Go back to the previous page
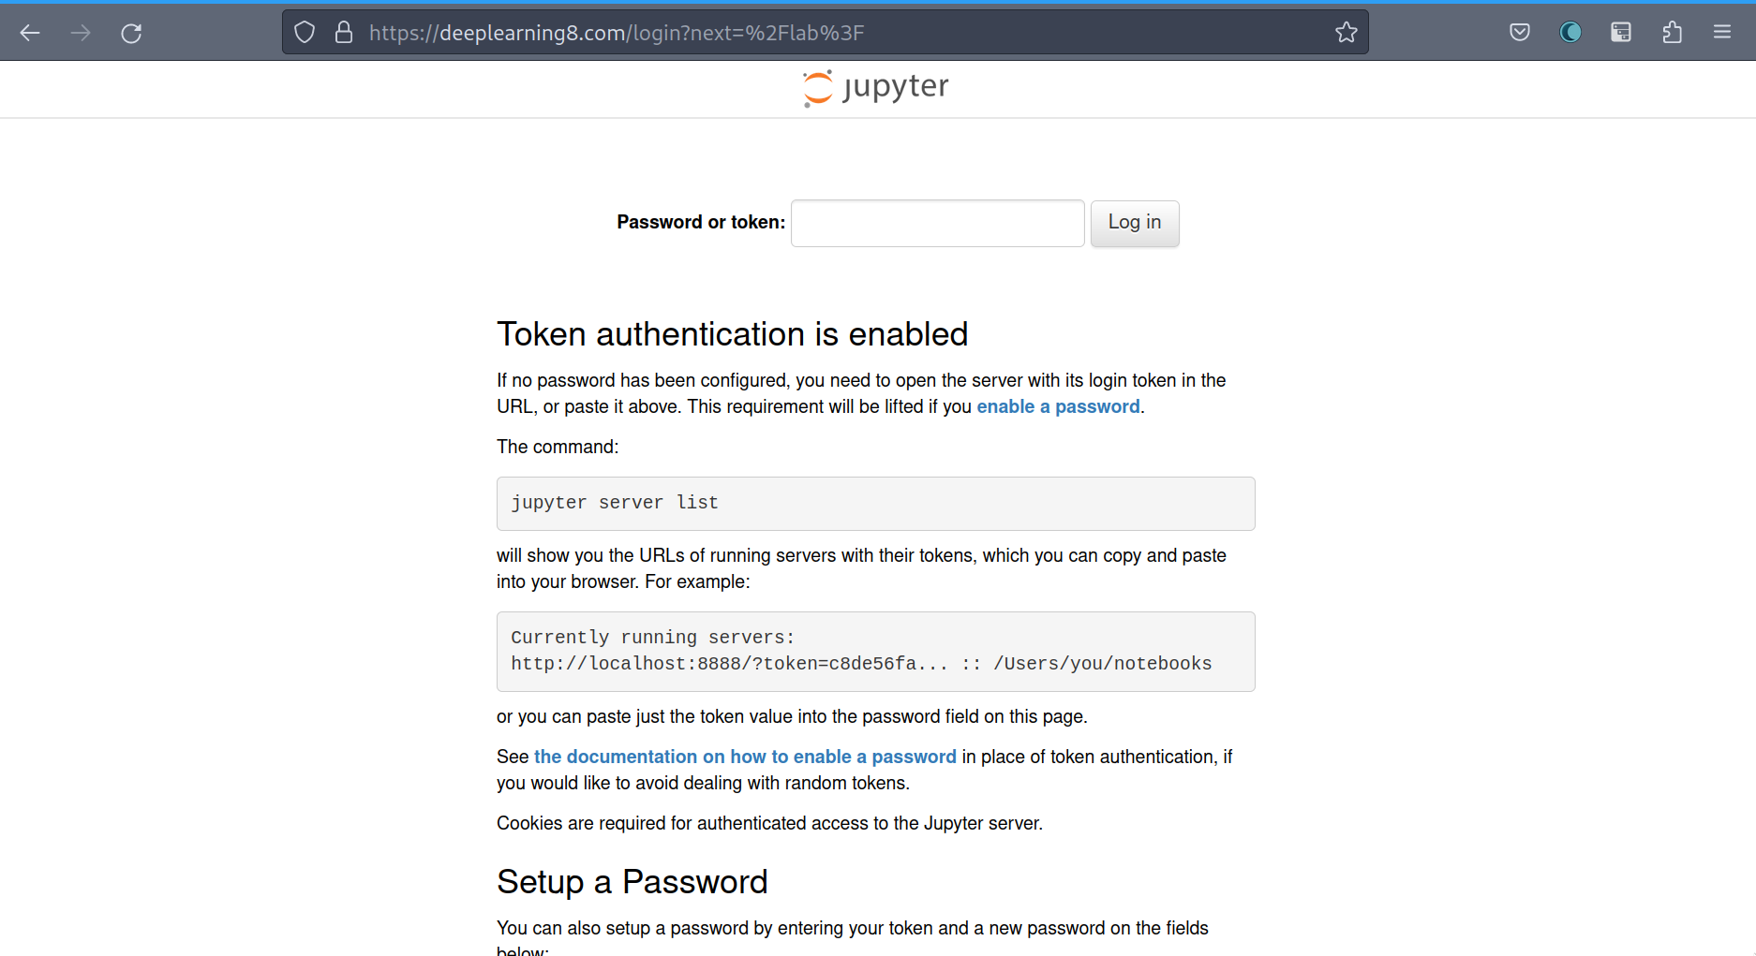The width and height of the screenshot is (1756, 956). pos(30,33)
